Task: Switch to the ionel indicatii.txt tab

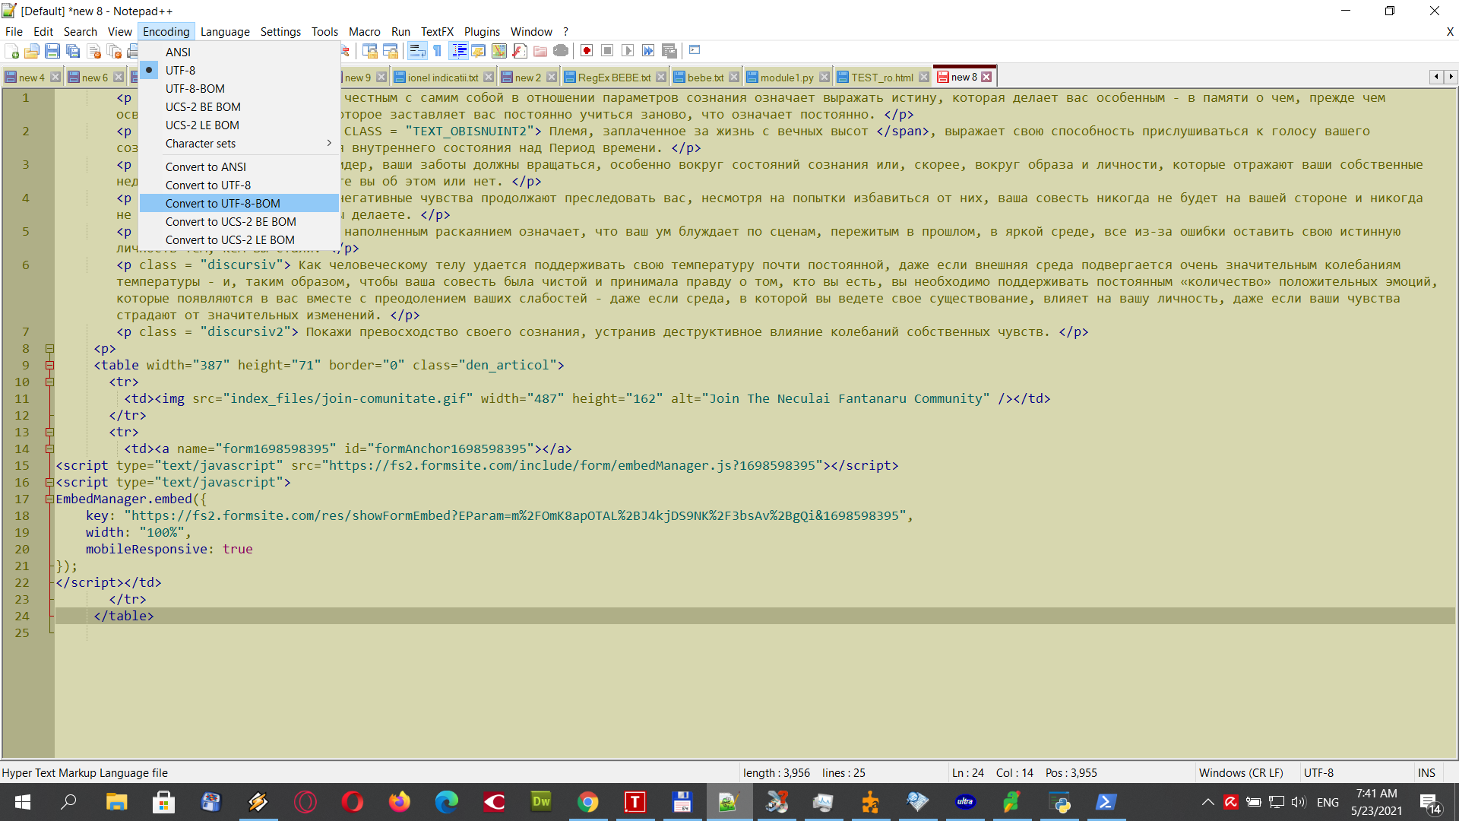Action: click(443, 78)
